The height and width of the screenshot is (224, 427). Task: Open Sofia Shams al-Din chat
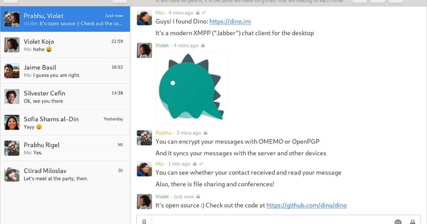coord(65,122)
